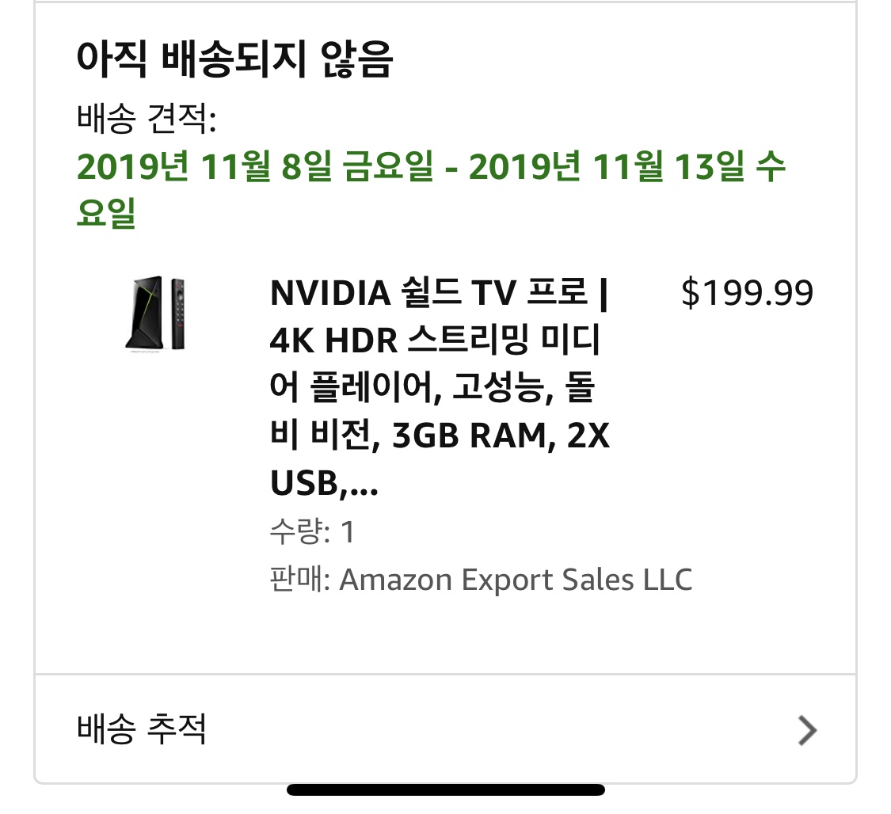Tap the iOS home indicator bar

pyautogui.click(x=445, y=789)
